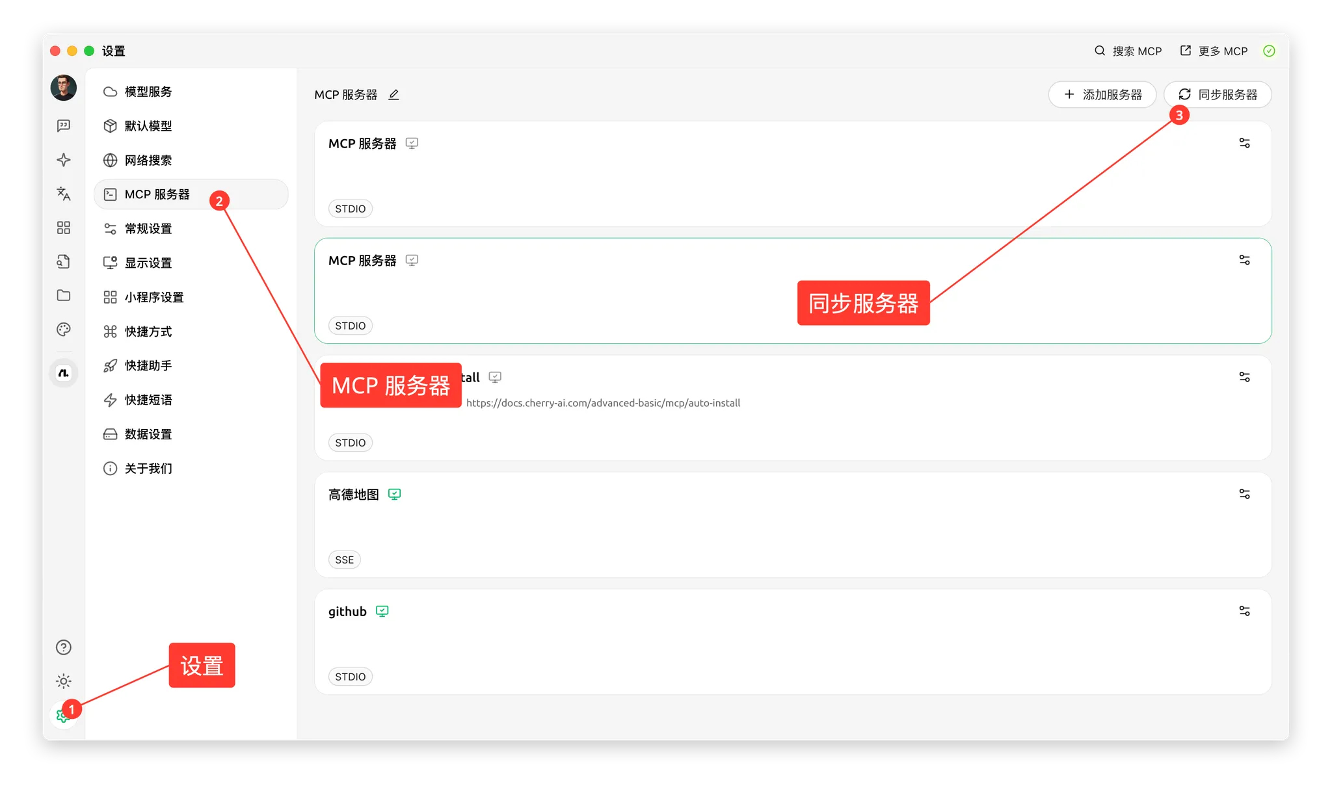Open settings sliders for the github server
1332x791 pixels.
(1244, 611)
